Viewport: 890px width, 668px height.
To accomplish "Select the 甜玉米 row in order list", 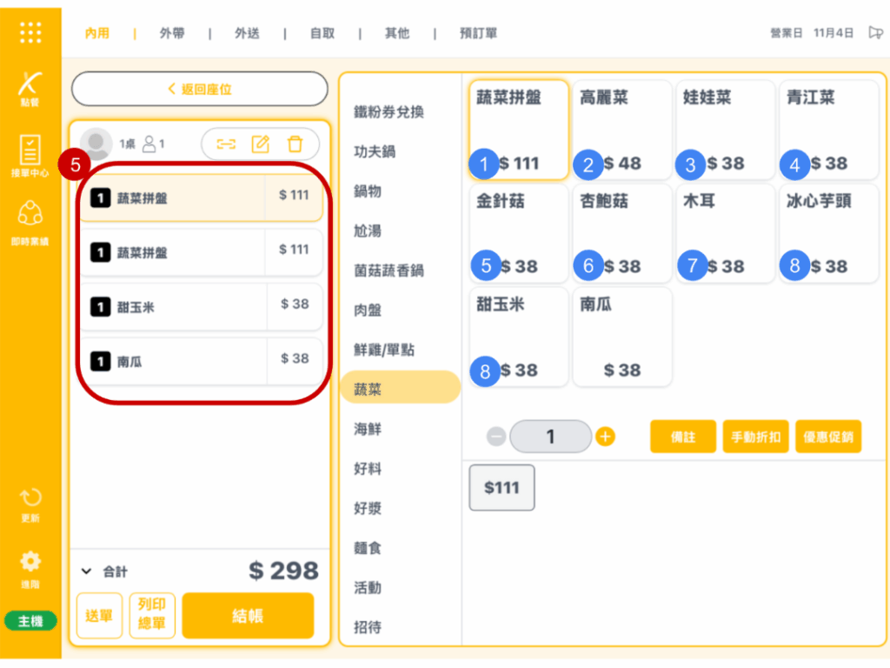I will tap(201, 307).
